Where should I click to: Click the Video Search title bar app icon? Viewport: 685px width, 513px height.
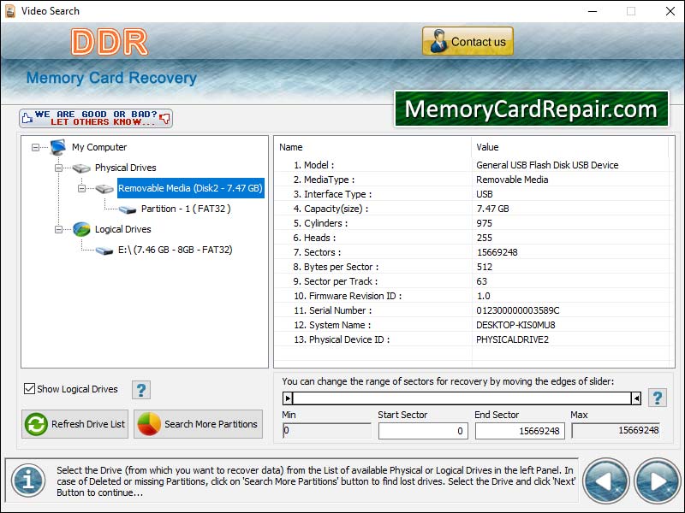[x=10, y=11]
